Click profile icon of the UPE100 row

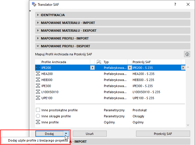(38, 98)
